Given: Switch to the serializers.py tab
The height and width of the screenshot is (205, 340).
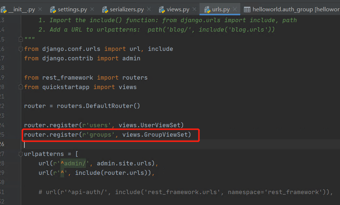Looking at the screenshot, I should tap(127, 9).
